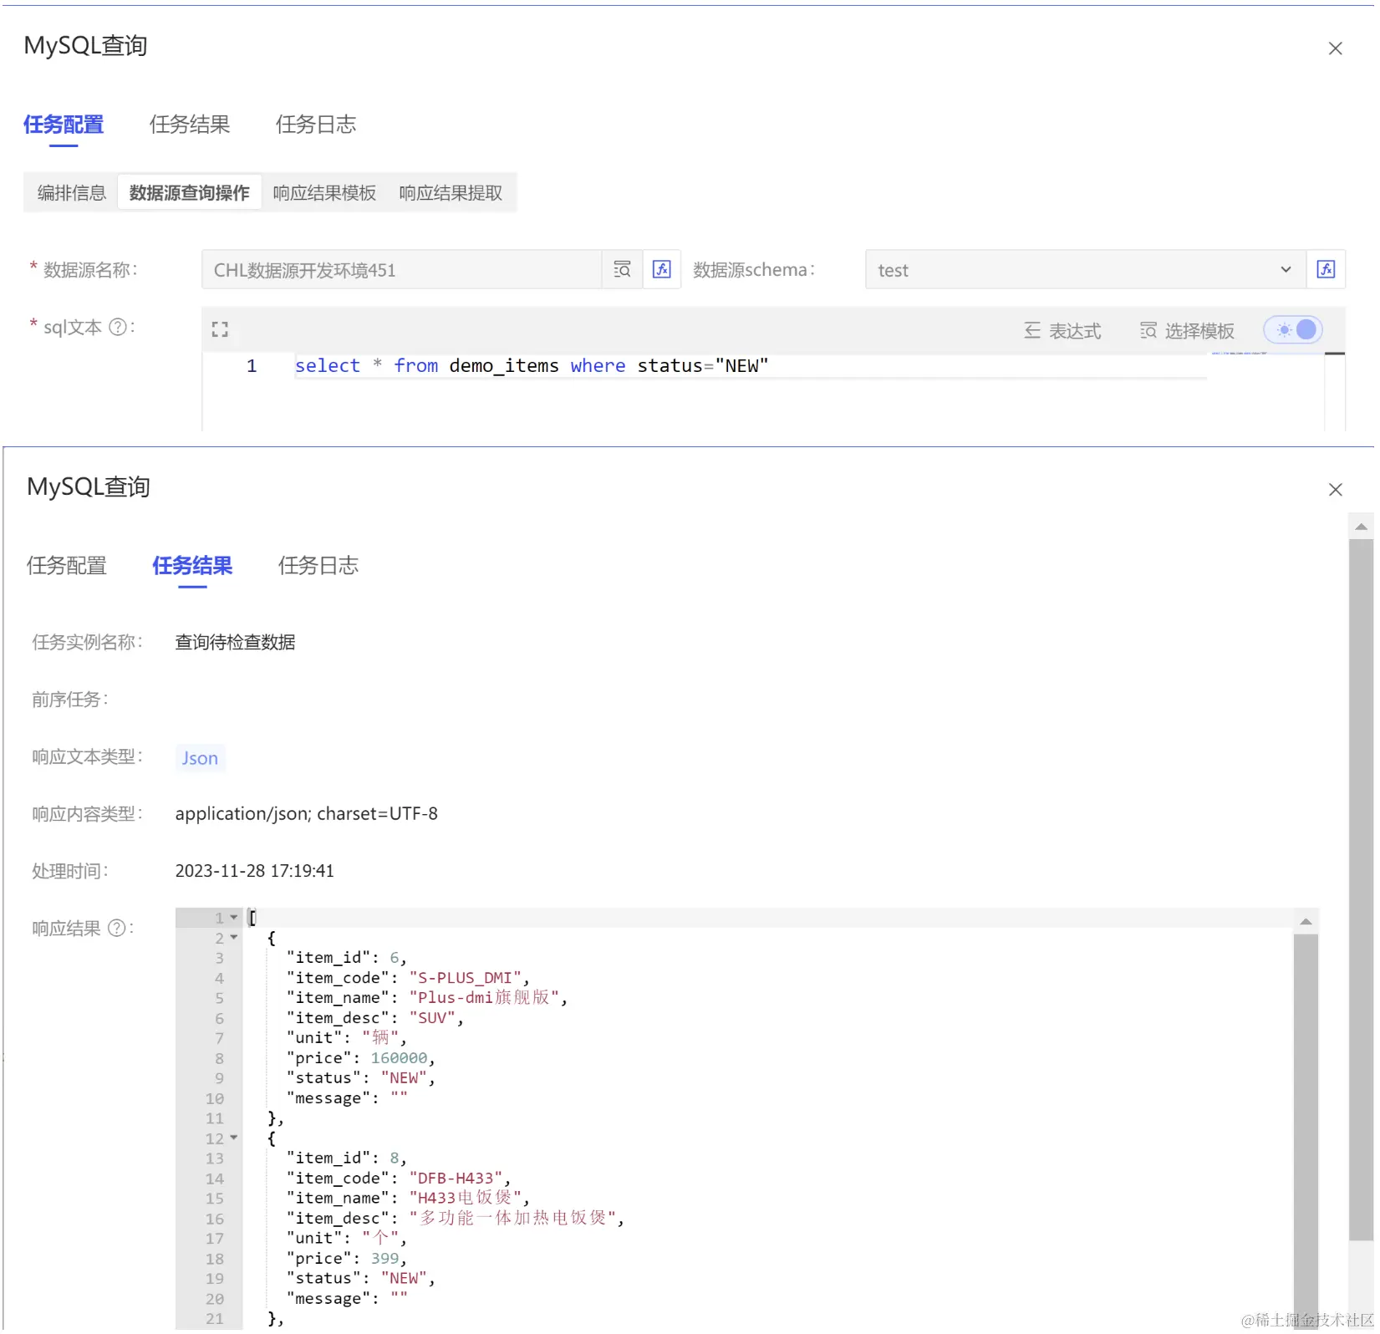This screenshot has width=1380, height=1334.
Task: Click the price value 160000
Action: pos(399,1058)
